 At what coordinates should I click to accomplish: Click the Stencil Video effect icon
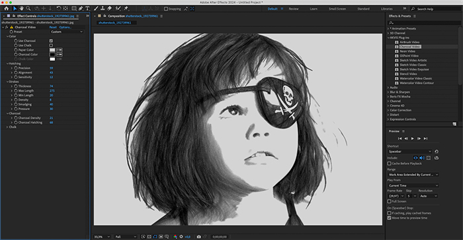397,74
